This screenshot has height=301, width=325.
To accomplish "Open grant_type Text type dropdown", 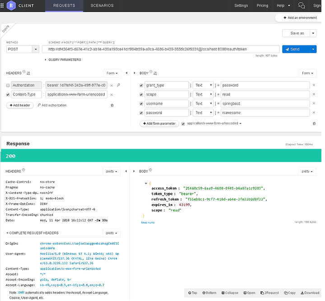I will [203, 85].
